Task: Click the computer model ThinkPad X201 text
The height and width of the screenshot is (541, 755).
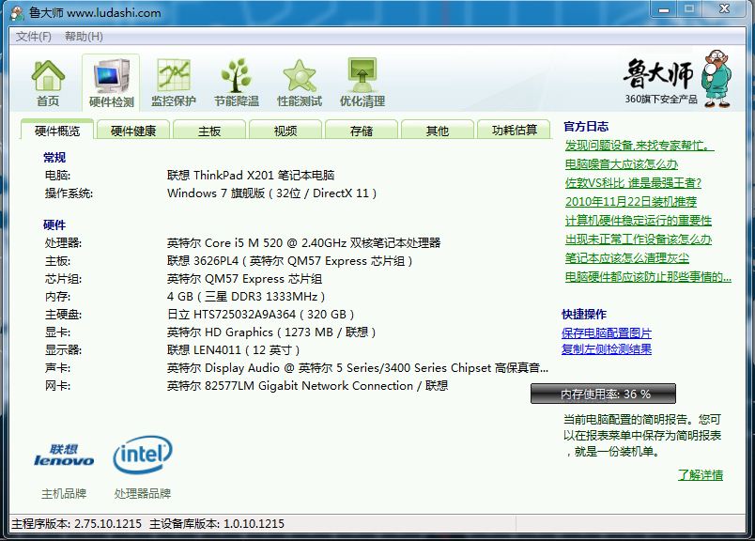Action: point(251,175)
